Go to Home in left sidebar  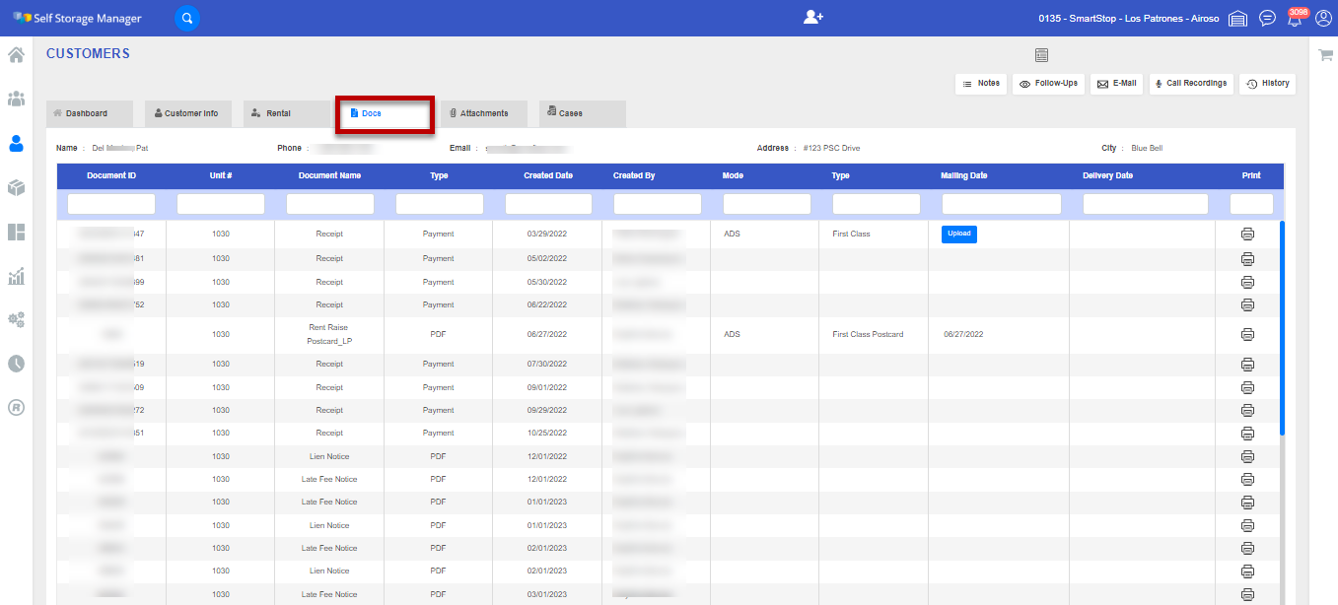16,54
